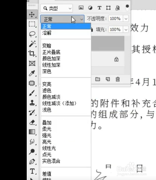This screenshot has width=156, height=180.
Task: Choose 浅色 blend mode
Action: (x=66, y=110)
